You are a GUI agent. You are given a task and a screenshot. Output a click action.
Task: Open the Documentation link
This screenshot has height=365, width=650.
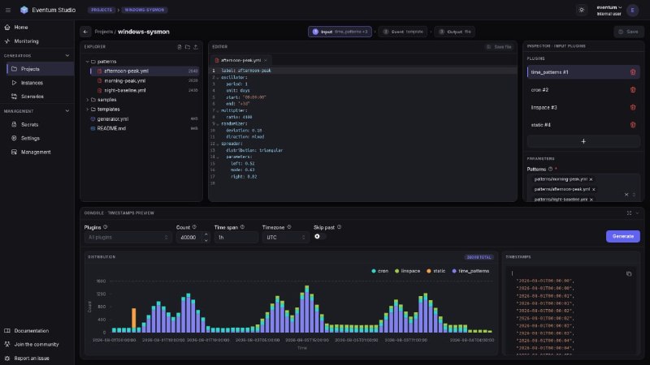[32, 331]
